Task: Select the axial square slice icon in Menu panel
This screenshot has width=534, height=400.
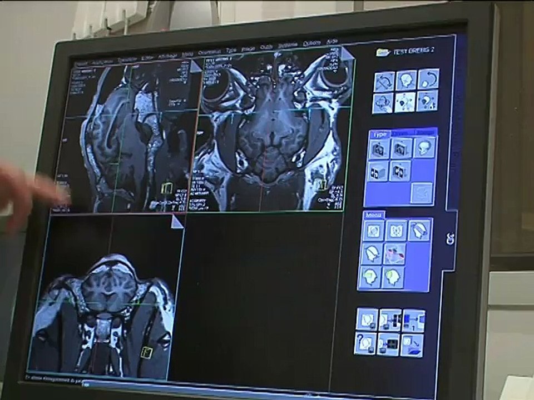Action: (374, 231)
